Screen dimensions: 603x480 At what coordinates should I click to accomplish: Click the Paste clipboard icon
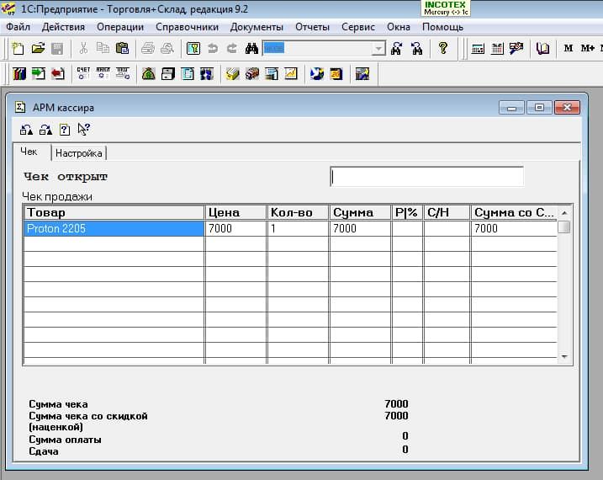pyautogui.click(x=122, y=49)
